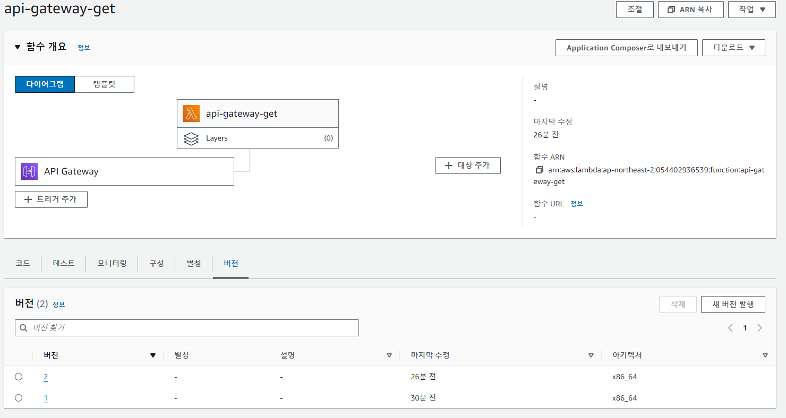This screenshot has height=418, width=786.
Task: Click the disabled 삭제 button
Action: (678, 304)
